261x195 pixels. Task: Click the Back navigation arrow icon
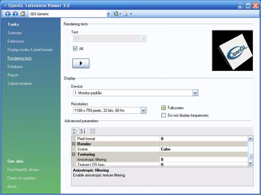8,14
